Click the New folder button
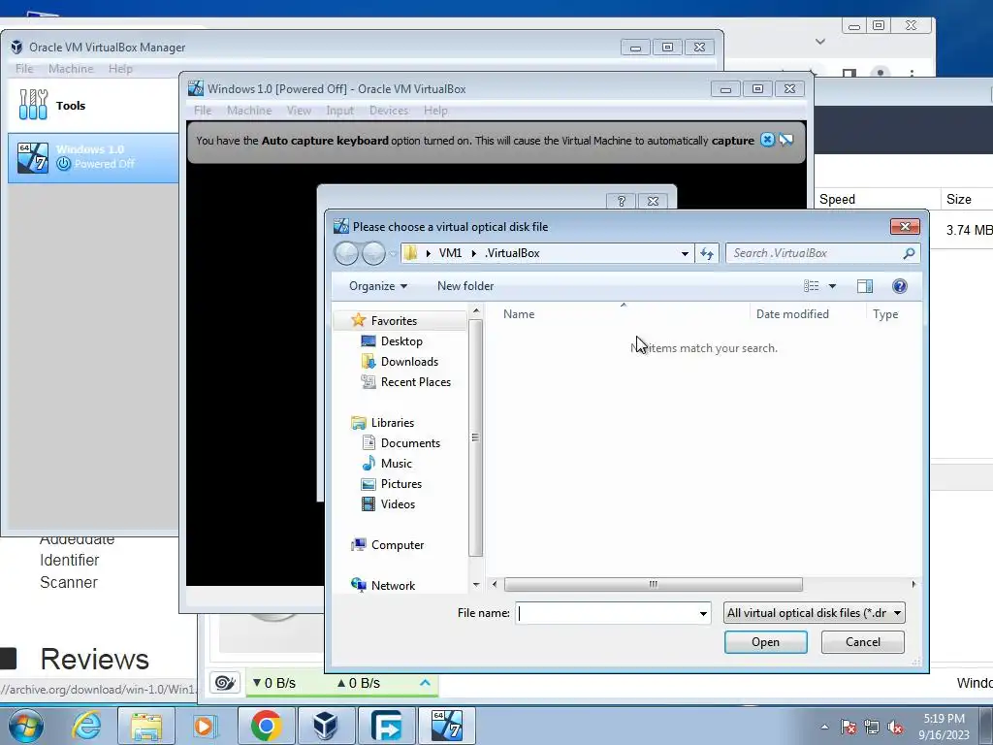993x745 pixels. pos(465,286)
